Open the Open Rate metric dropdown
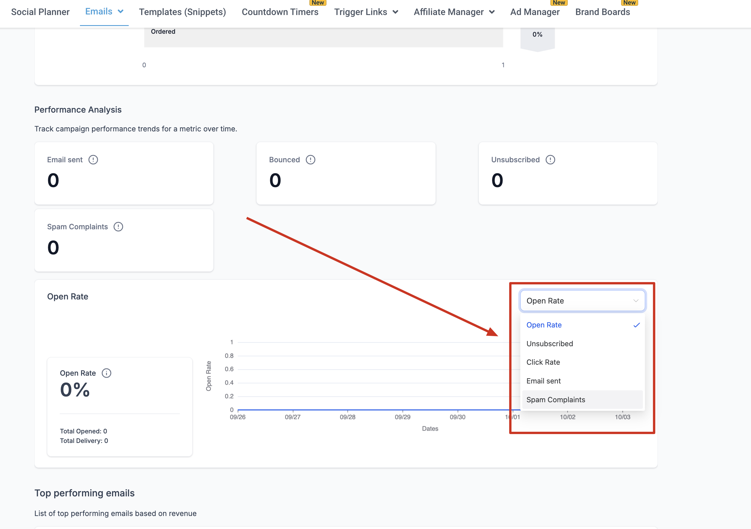751x529 pixels. point(582,301)
